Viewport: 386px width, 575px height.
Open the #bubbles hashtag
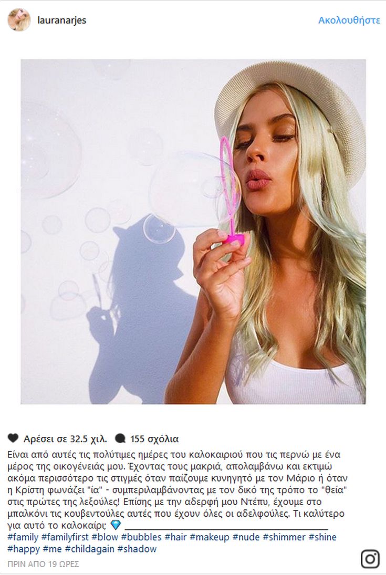click(x=141, y=537)
